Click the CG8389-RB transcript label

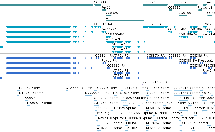pyautogui.click(x=183, y=24)
